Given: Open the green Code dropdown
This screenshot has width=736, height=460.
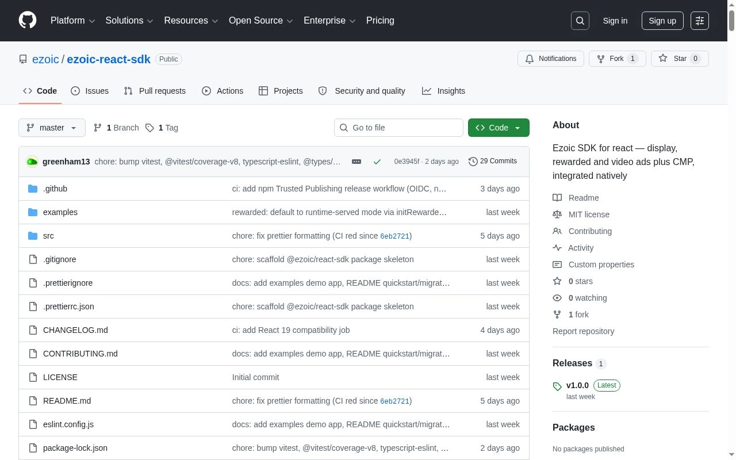Looking at the screenshot, I should [x=499, y=128].
